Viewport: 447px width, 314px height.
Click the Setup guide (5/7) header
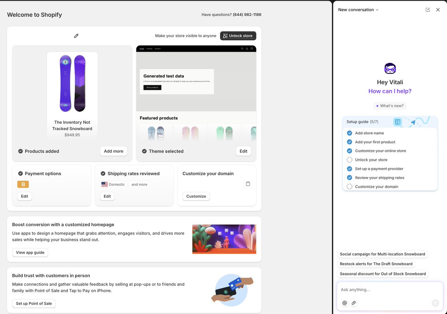click(x=362, y=122)
